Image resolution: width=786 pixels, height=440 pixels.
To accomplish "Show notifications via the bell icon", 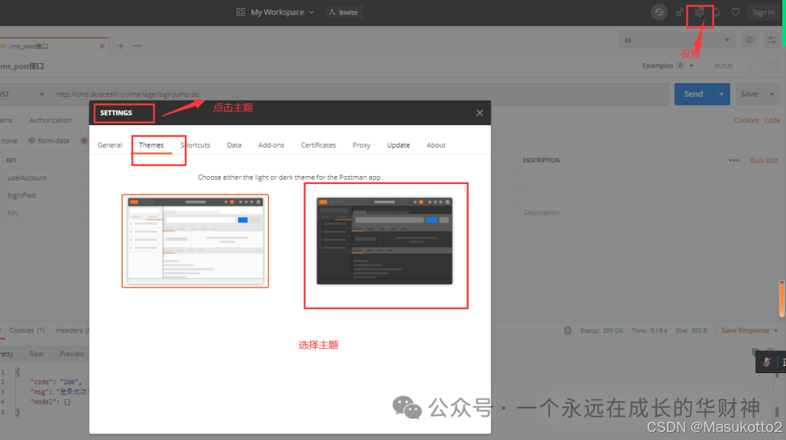I will (x=717, y=12).
